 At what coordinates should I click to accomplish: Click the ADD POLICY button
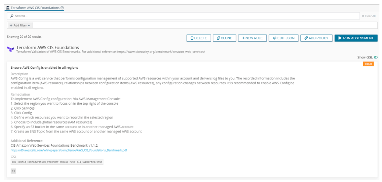[x=316, y=38]
